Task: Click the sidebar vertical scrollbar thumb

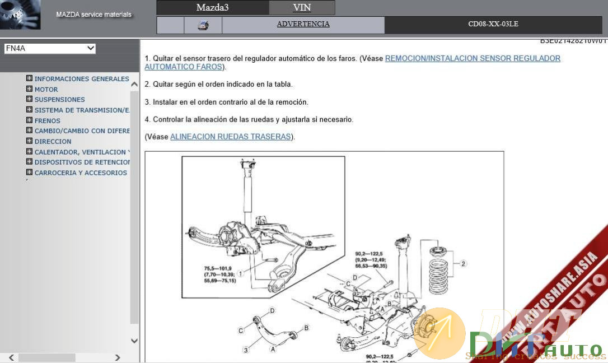Action: (x=134, y=207)
